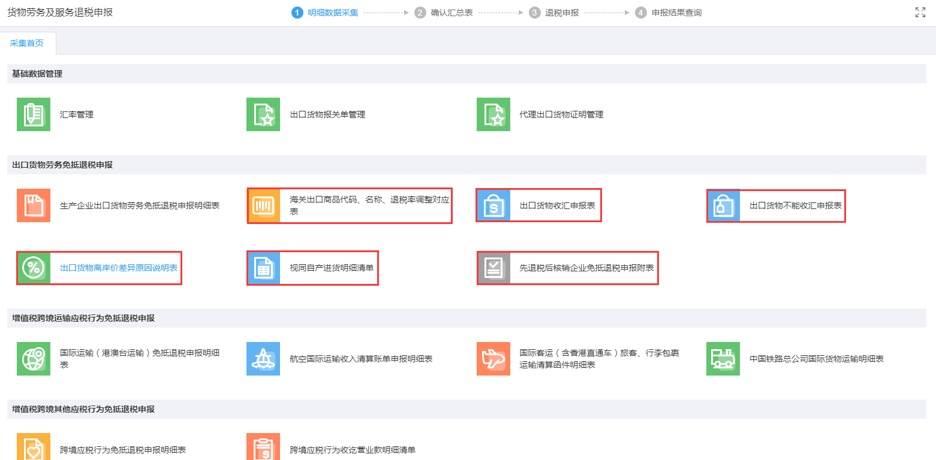This screenshot has height=460, width=936.
Task: Open 国际运输（港澳台运输）免抵退税申报明细表
Action: pos(140,359)
